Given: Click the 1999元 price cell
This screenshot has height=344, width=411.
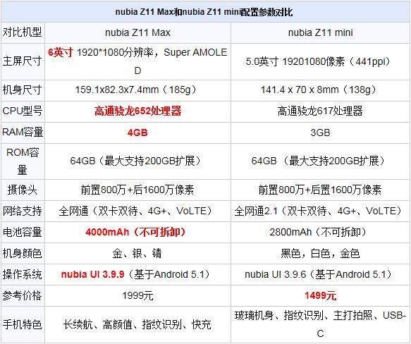Looking at the screenshot, I should pos(137,296).
